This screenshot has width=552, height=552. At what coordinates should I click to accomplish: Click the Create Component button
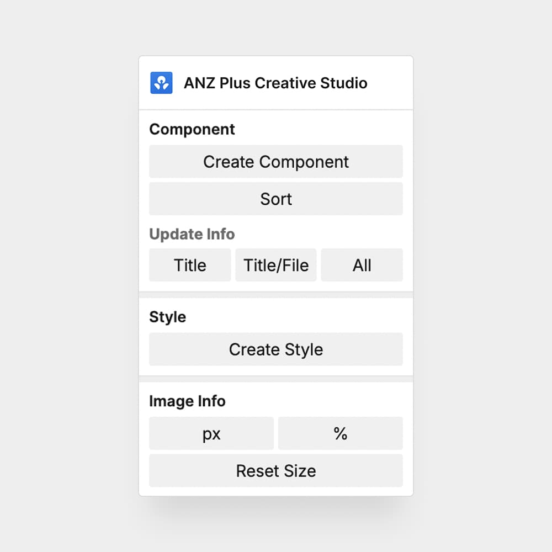coord(276,162)
